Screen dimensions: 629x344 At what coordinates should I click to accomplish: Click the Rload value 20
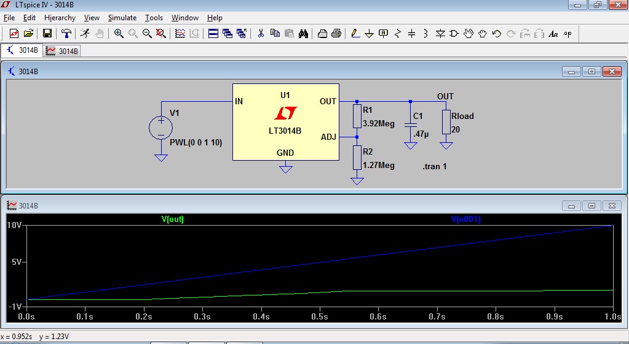(456, 129)
